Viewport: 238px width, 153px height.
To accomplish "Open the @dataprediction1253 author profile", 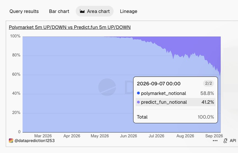I will click(34, 141).
